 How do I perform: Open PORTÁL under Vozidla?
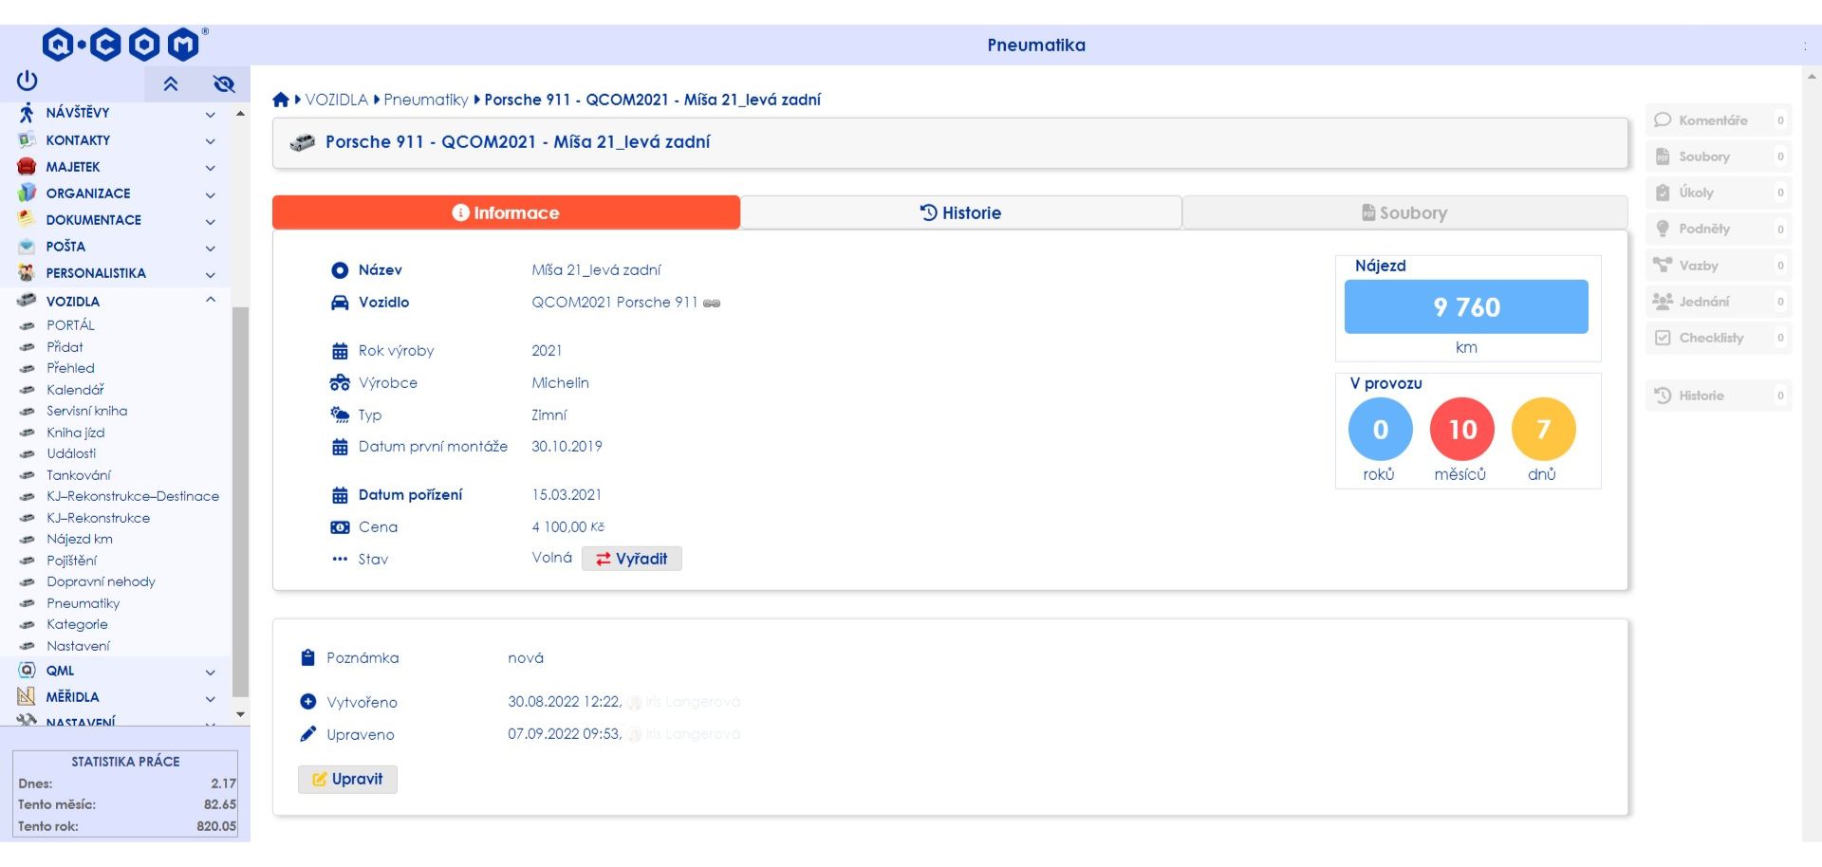[x=71, y=325]
